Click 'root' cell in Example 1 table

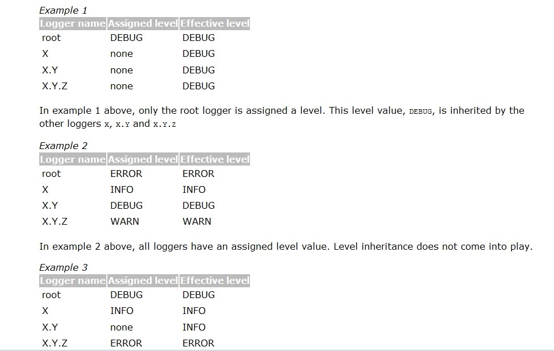point(51,38)
